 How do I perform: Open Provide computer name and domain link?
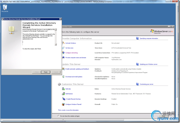[76, 58]
